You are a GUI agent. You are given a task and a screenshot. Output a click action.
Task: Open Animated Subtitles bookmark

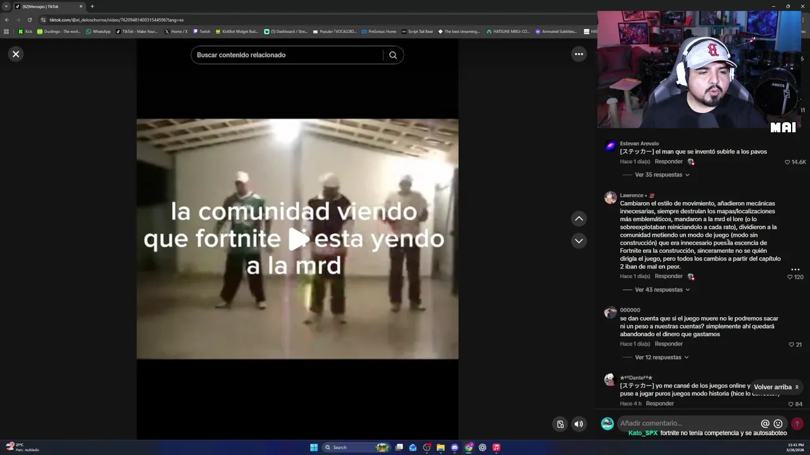pos(556,31)
